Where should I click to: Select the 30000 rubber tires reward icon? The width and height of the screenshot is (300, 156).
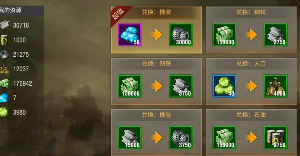(181, 35)
